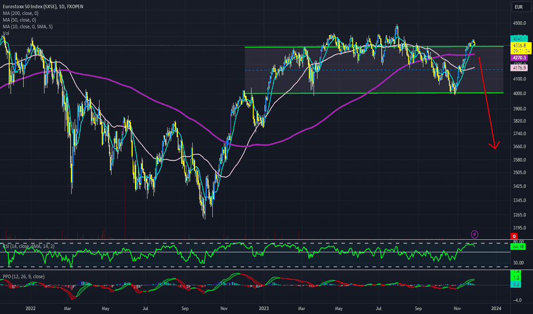Click the 2022 time axis label

[30, 308]
